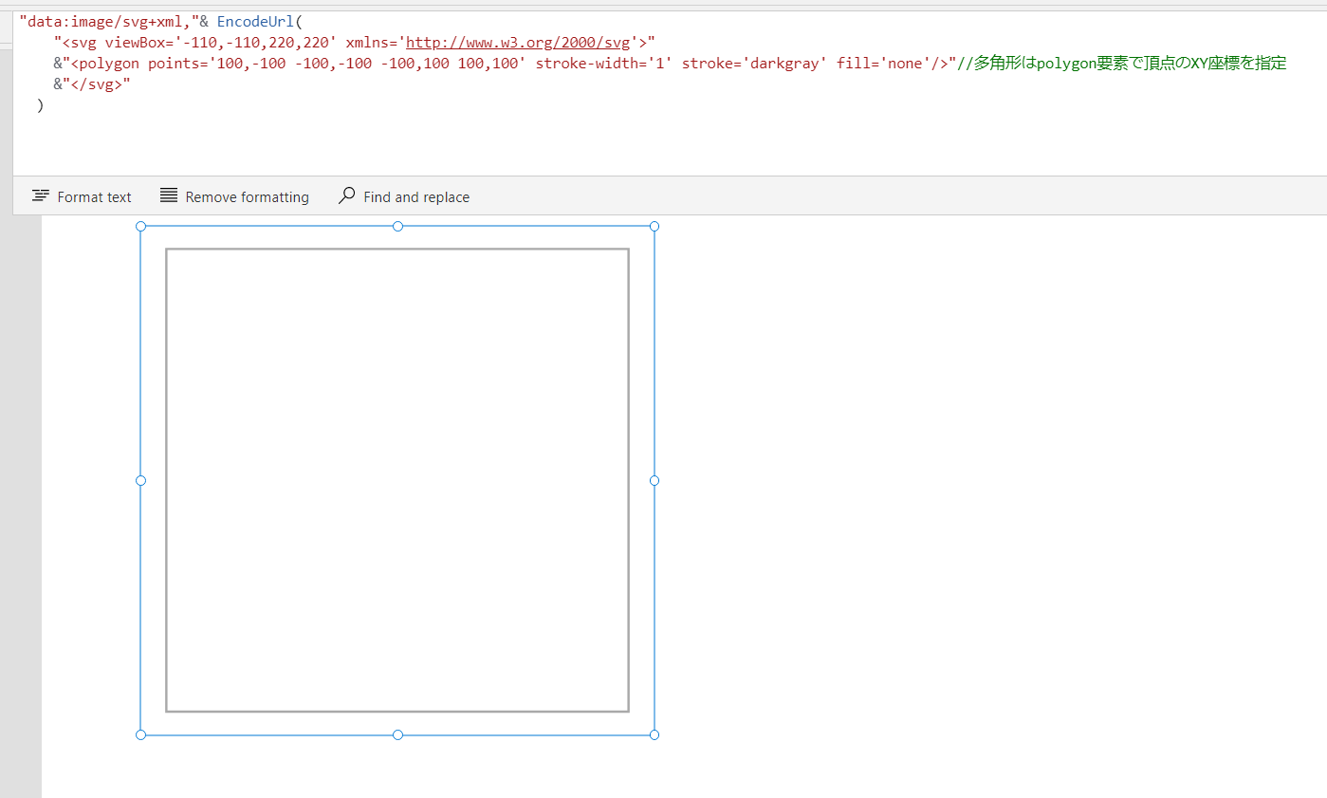The height and width of the screenshot is (798, 1327).
Task: Open Find and replace
Action: (x=404, y=196)
